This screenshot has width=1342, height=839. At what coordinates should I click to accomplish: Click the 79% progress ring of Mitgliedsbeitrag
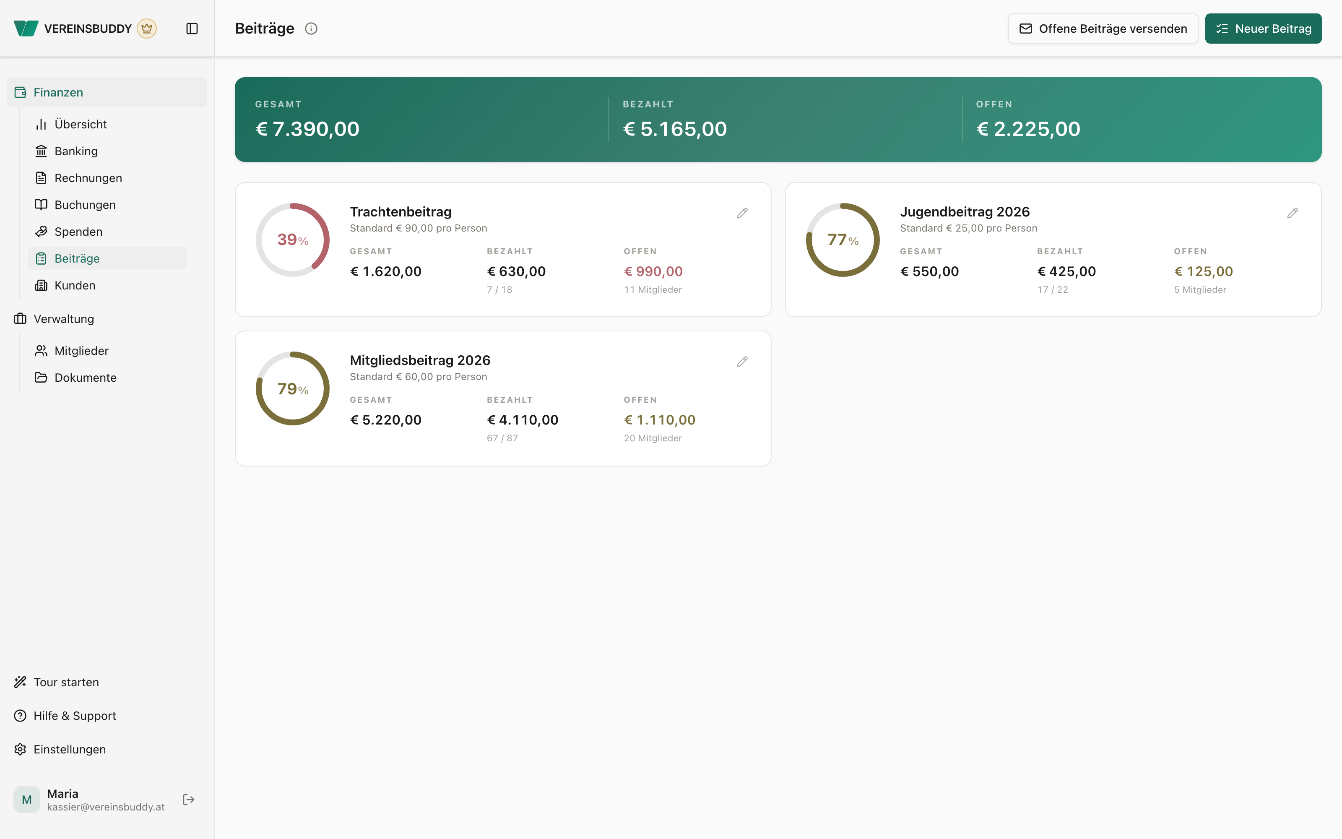(x=293, y=388)
